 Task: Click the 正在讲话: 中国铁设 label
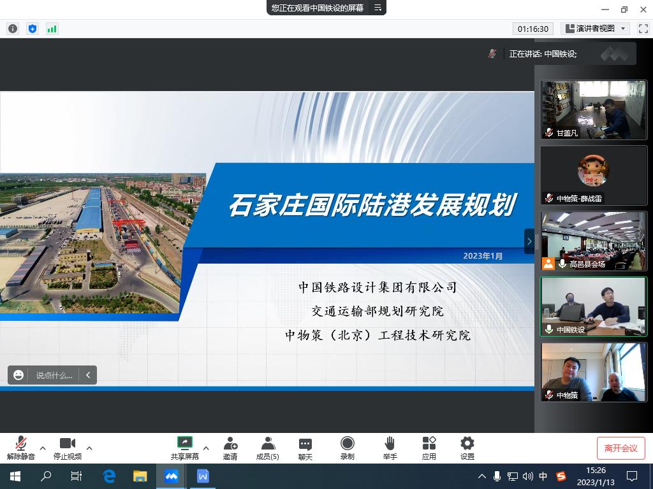click(543, 53)
